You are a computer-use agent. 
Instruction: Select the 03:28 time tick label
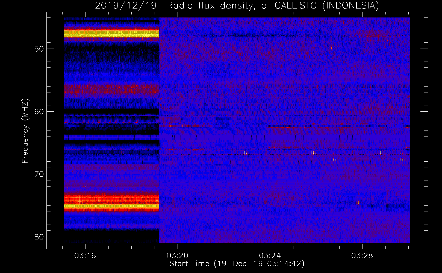click(362, 256)
